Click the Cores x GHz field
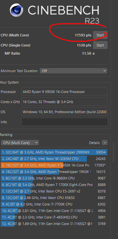This screenshot has height=239, width=118. (64, 102)
